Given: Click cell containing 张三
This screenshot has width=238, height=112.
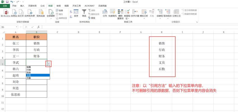Looking at the screenshot, I should 15,43.
